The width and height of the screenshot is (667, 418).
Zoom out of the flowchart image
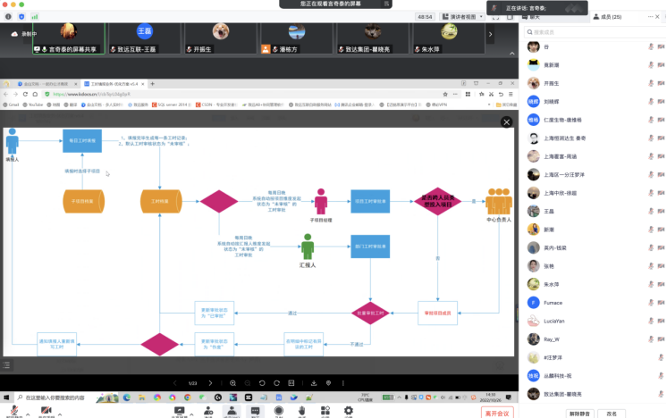click(x=247, y=383)
